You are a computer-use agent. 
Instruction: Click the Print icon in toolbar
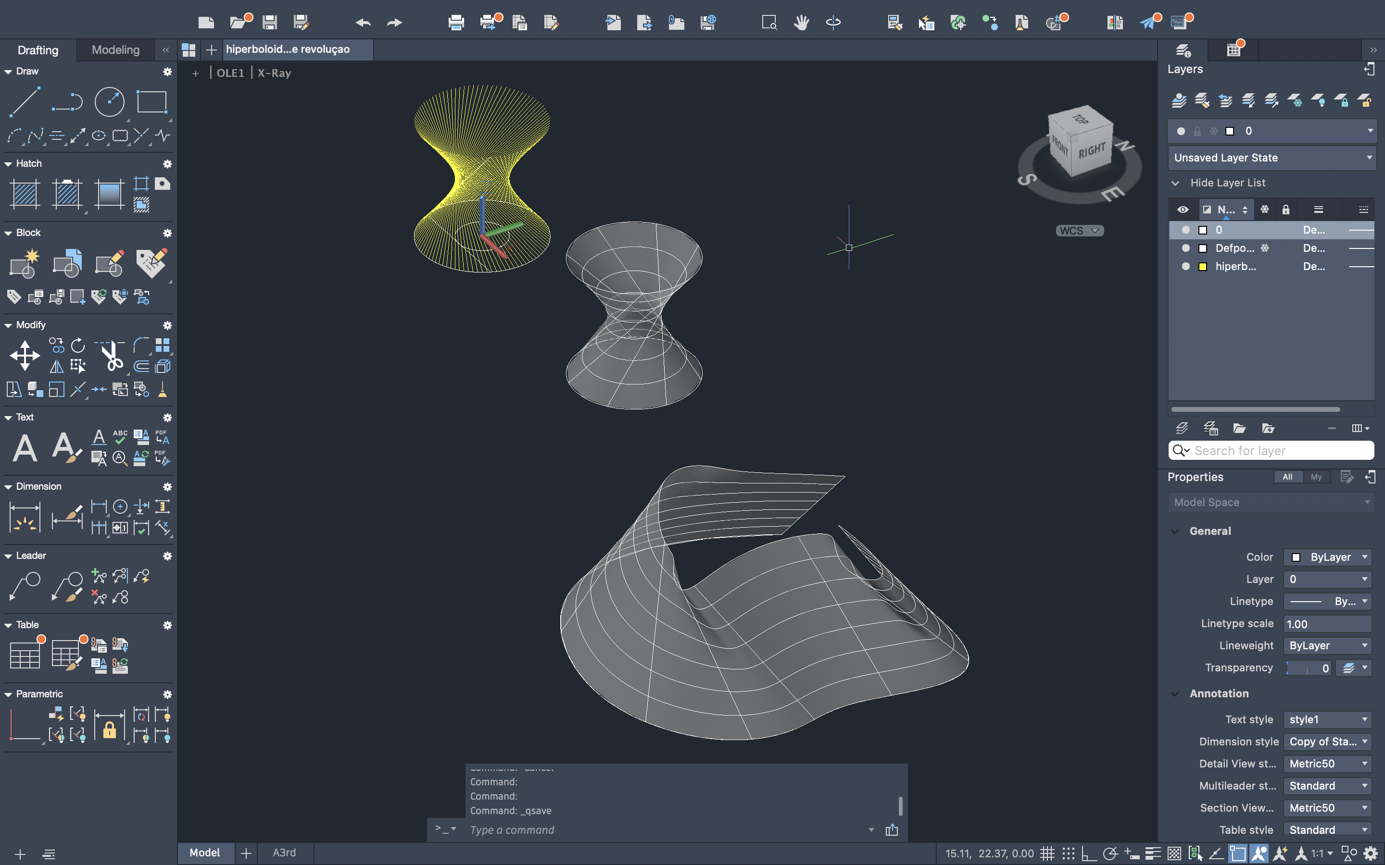pyautogui.click(x=455, y=22)
